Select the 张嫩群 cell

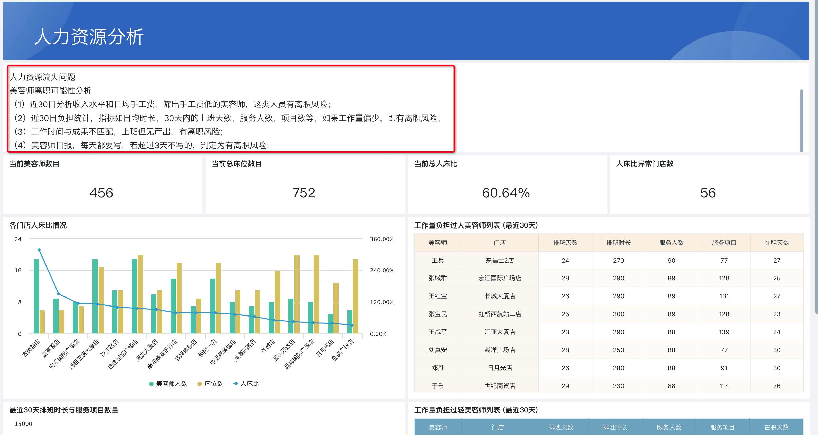(438, 278)
